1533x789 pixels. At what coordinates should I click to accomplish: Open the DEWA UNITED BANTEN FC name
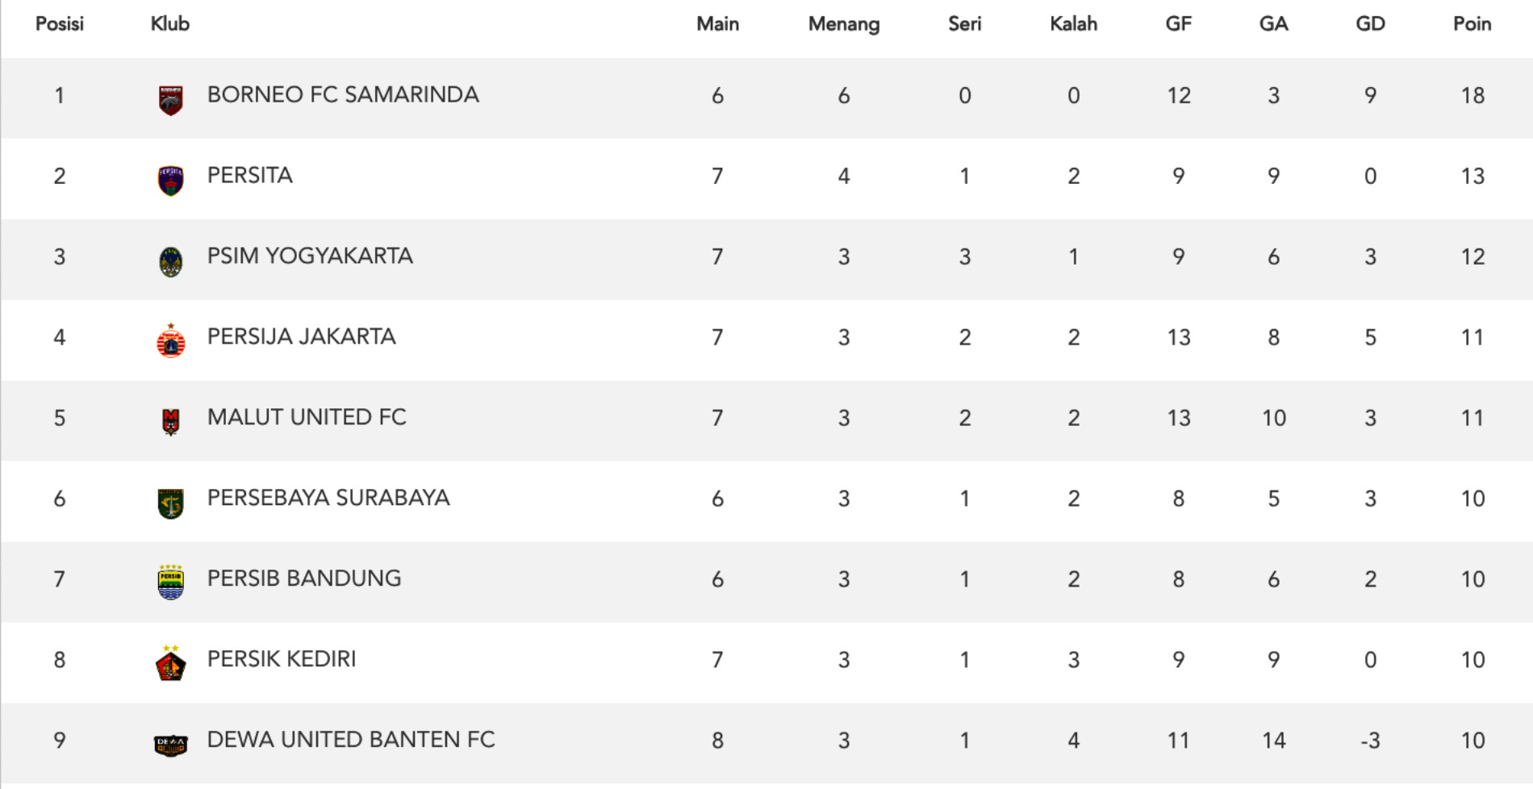[350, 740]
